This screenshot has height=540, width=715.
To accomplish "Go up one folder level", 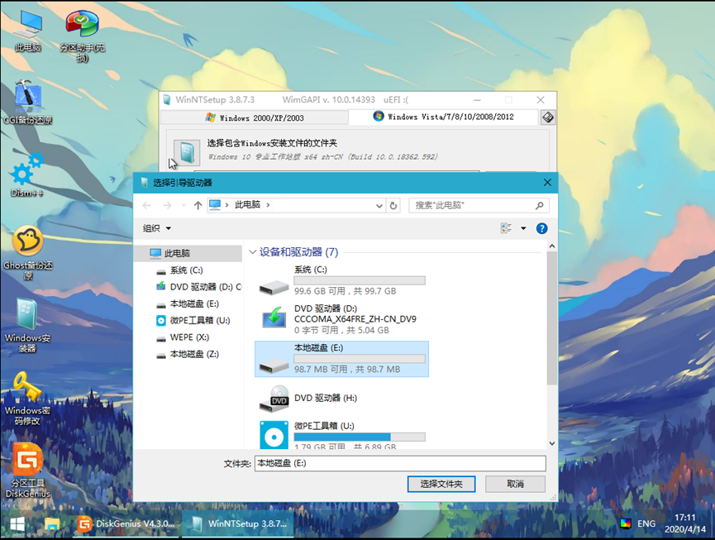I will [198, 205].
